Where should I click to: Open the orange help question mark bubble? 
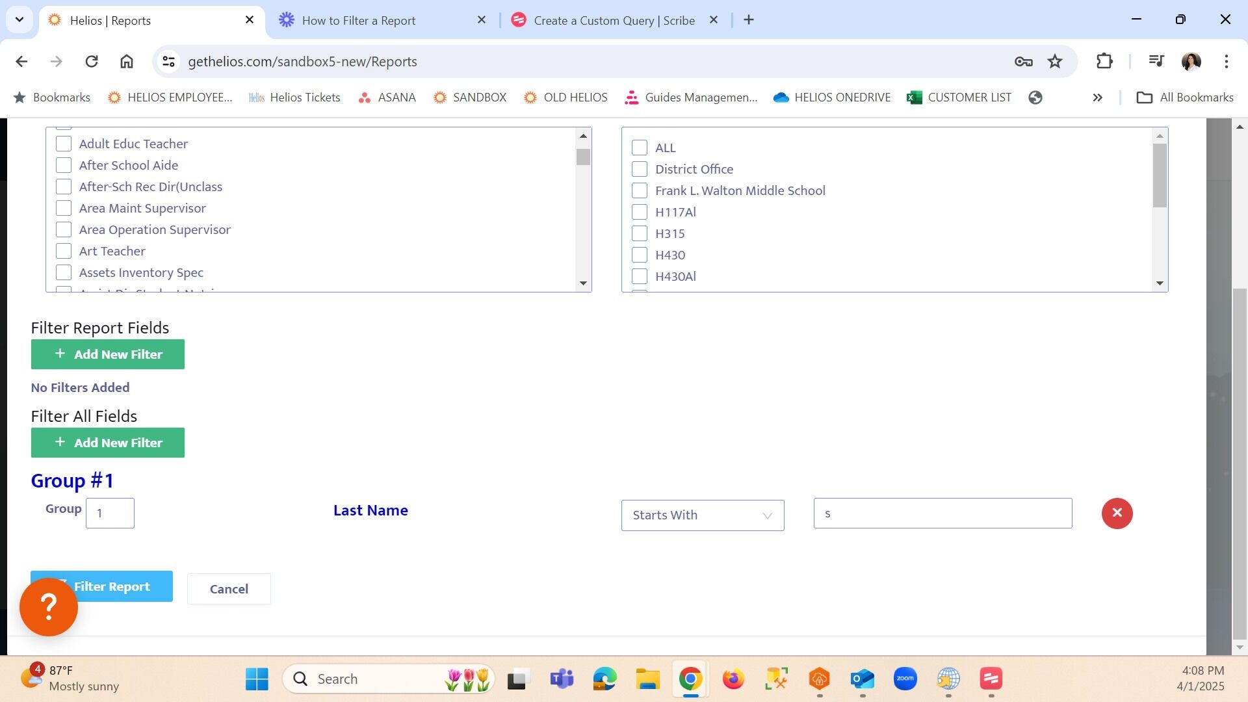(49, 607)
